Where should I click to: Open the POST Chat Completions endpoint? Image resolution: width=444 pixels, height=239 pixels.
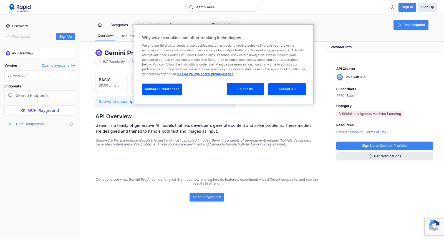point(40,124)
